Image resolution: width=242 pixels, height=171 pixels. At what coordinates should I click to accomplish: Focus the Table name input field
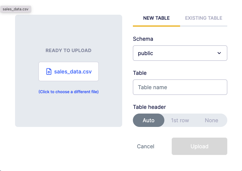tap(180, 87)
